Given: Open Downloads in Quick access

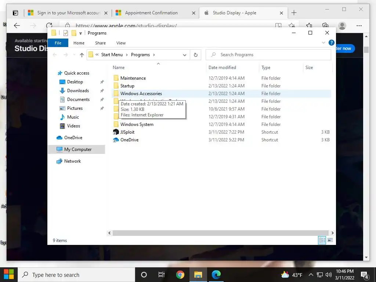Looking at the screenshot, I should [78, 91].
